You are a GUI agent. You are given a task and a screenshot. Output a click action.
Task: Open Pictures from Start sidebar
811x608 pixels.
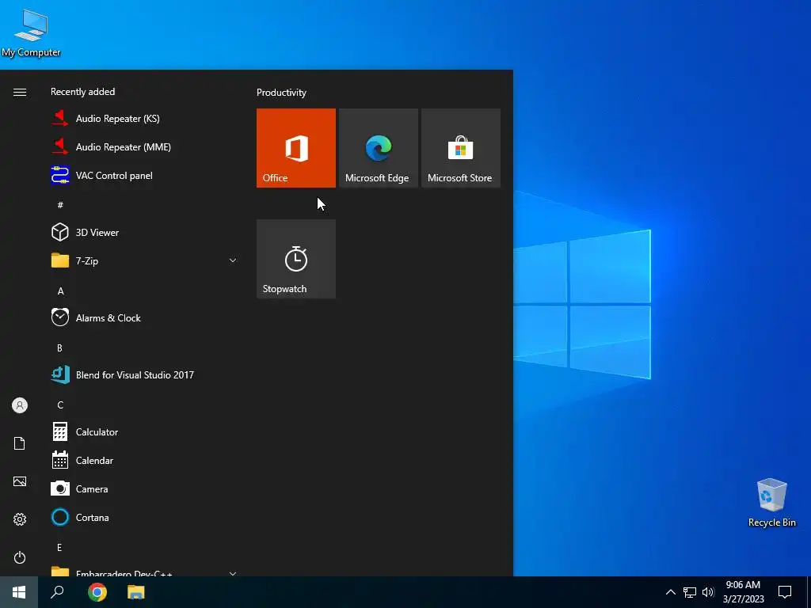coord(20,481)
